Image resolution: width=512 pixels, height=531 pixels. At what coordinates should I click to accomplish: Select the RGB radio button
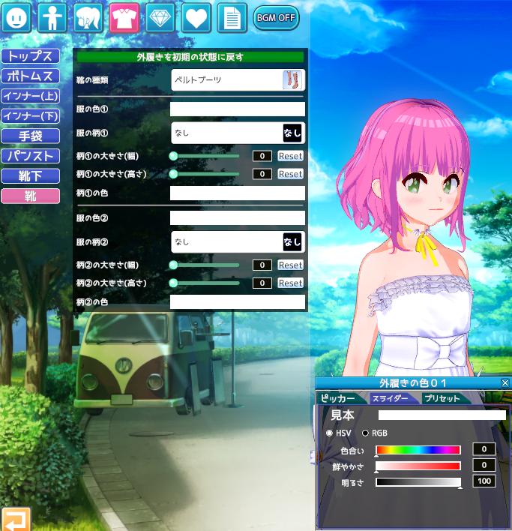[366, 433]
